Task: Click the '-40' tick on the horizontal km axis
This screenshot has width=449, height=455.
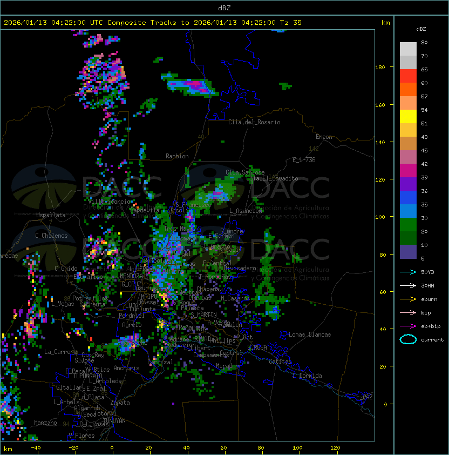Action: point(36,448)
